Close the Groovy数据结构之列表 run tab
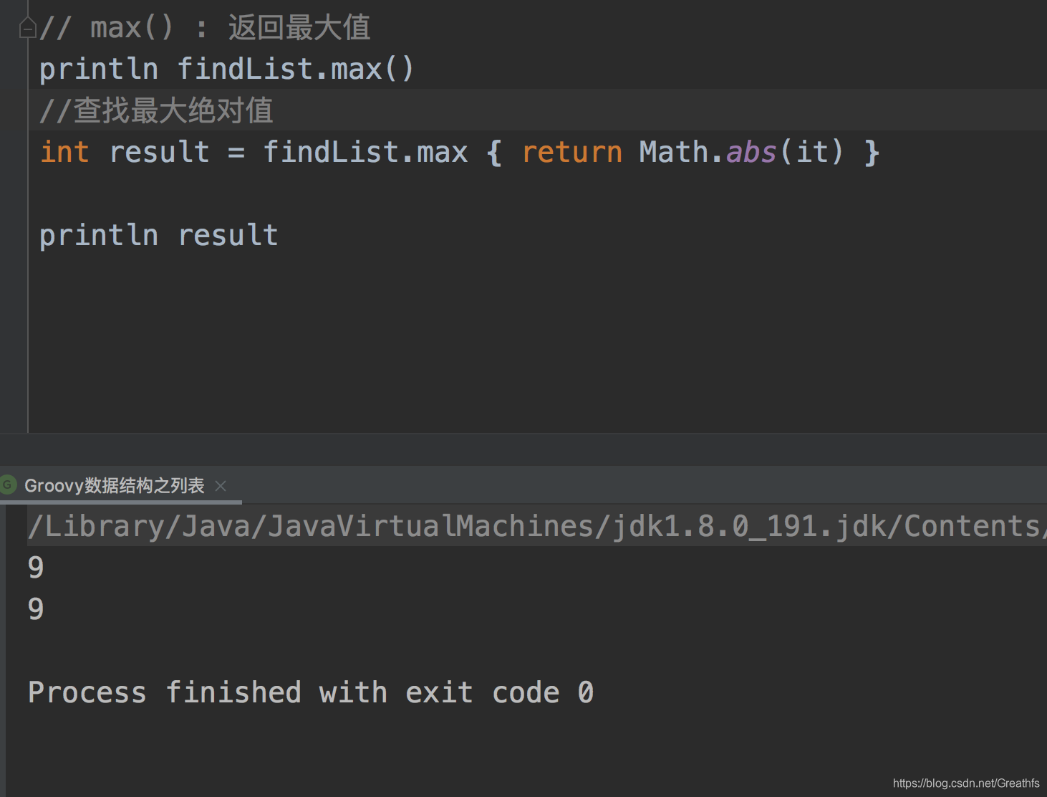1047x797 pixels. pos(221,486)
